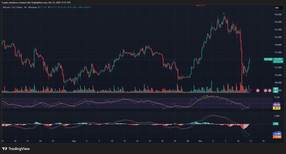
Task: Click the purple lightning event marker icon
Action: tap(249, 90)
